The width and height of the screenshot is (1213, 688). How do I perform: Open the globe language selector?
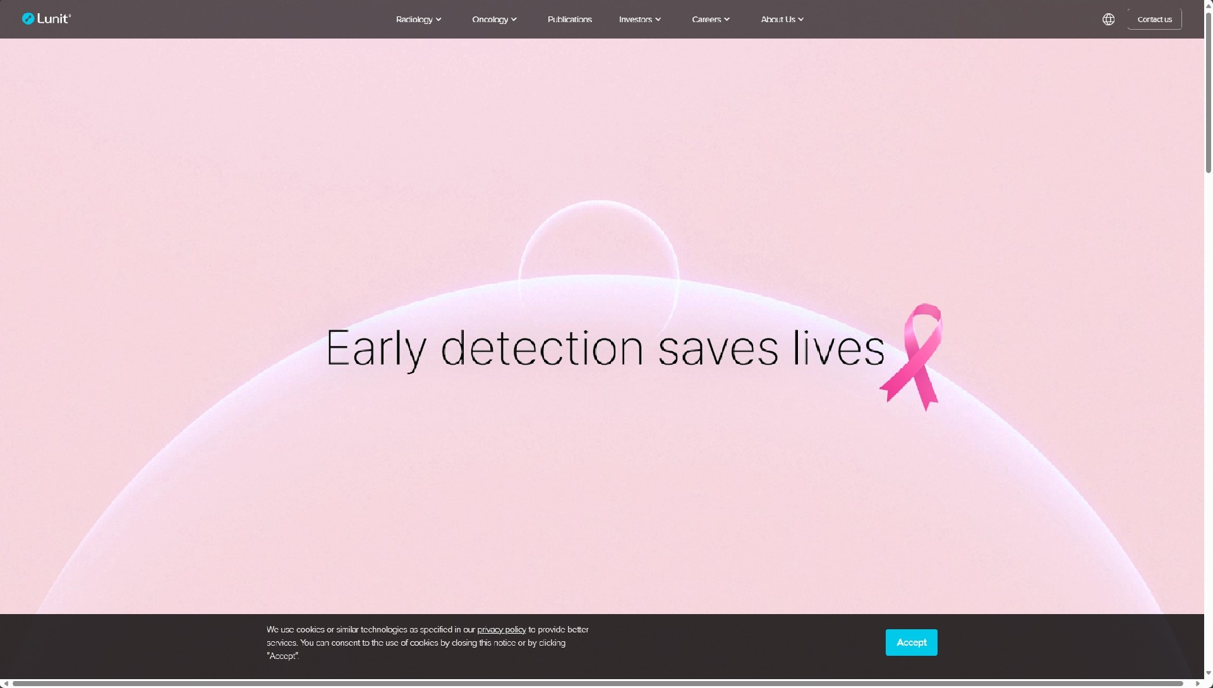1108,20
